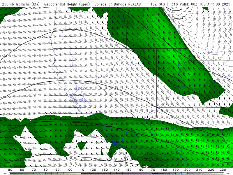Image resolution: width=233 pixels, height=175 pixels.
Task: Click the 200 knot legend label
Action: [187, 170]
